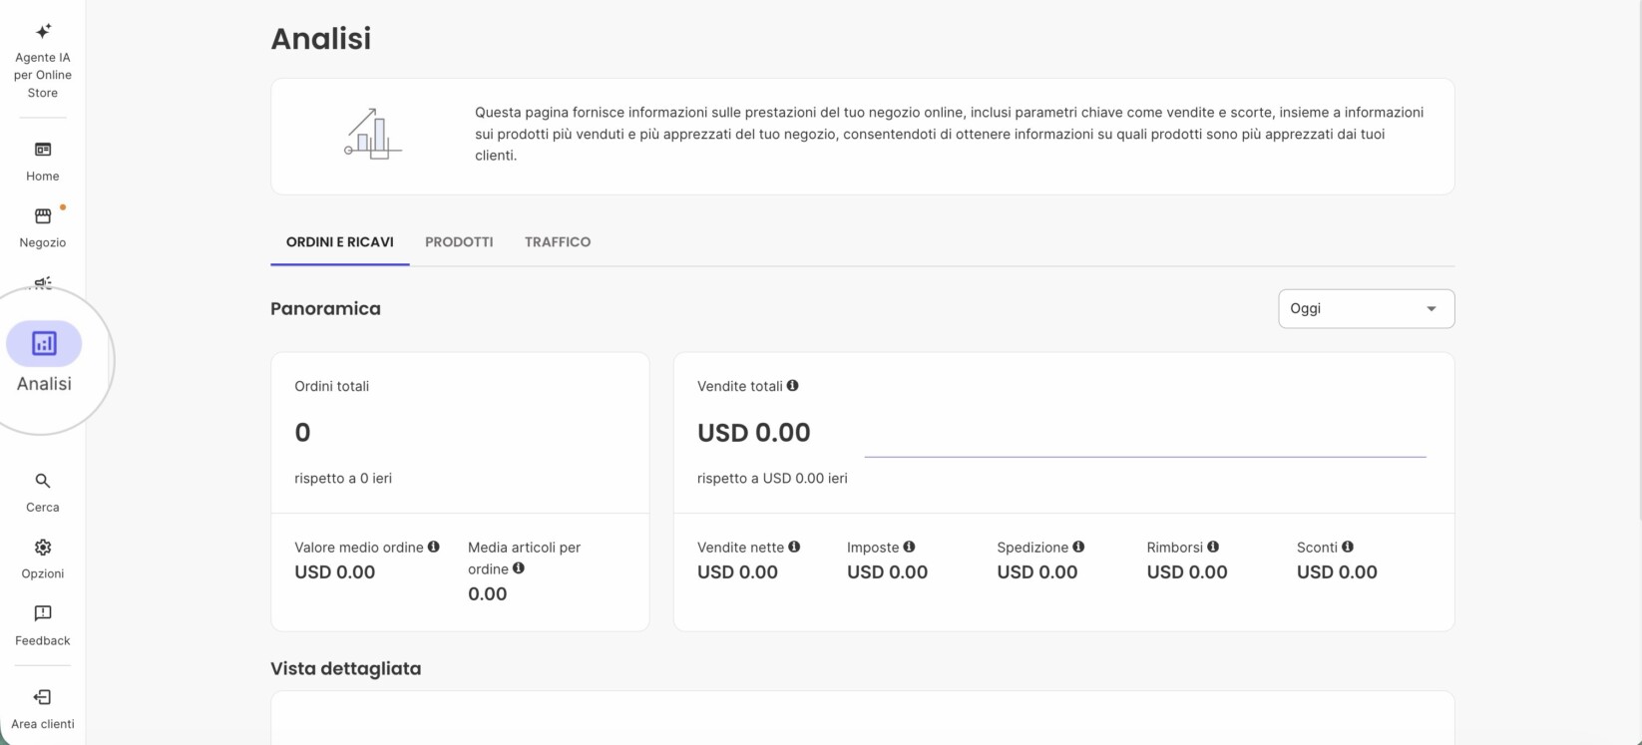Switch to TRAFFICO tab
1642x745 pixels.
point(558,242)
